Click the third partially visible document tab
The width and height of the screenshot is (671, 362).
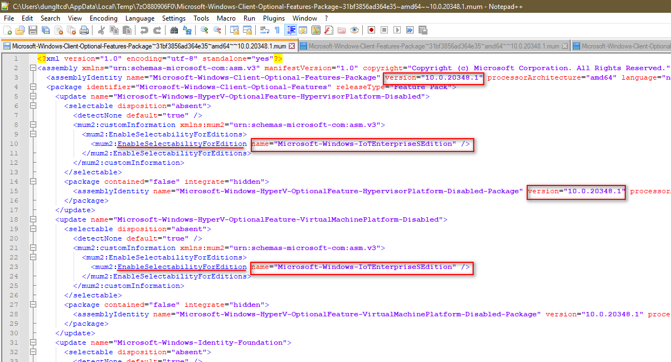click(x=622, y=46)
